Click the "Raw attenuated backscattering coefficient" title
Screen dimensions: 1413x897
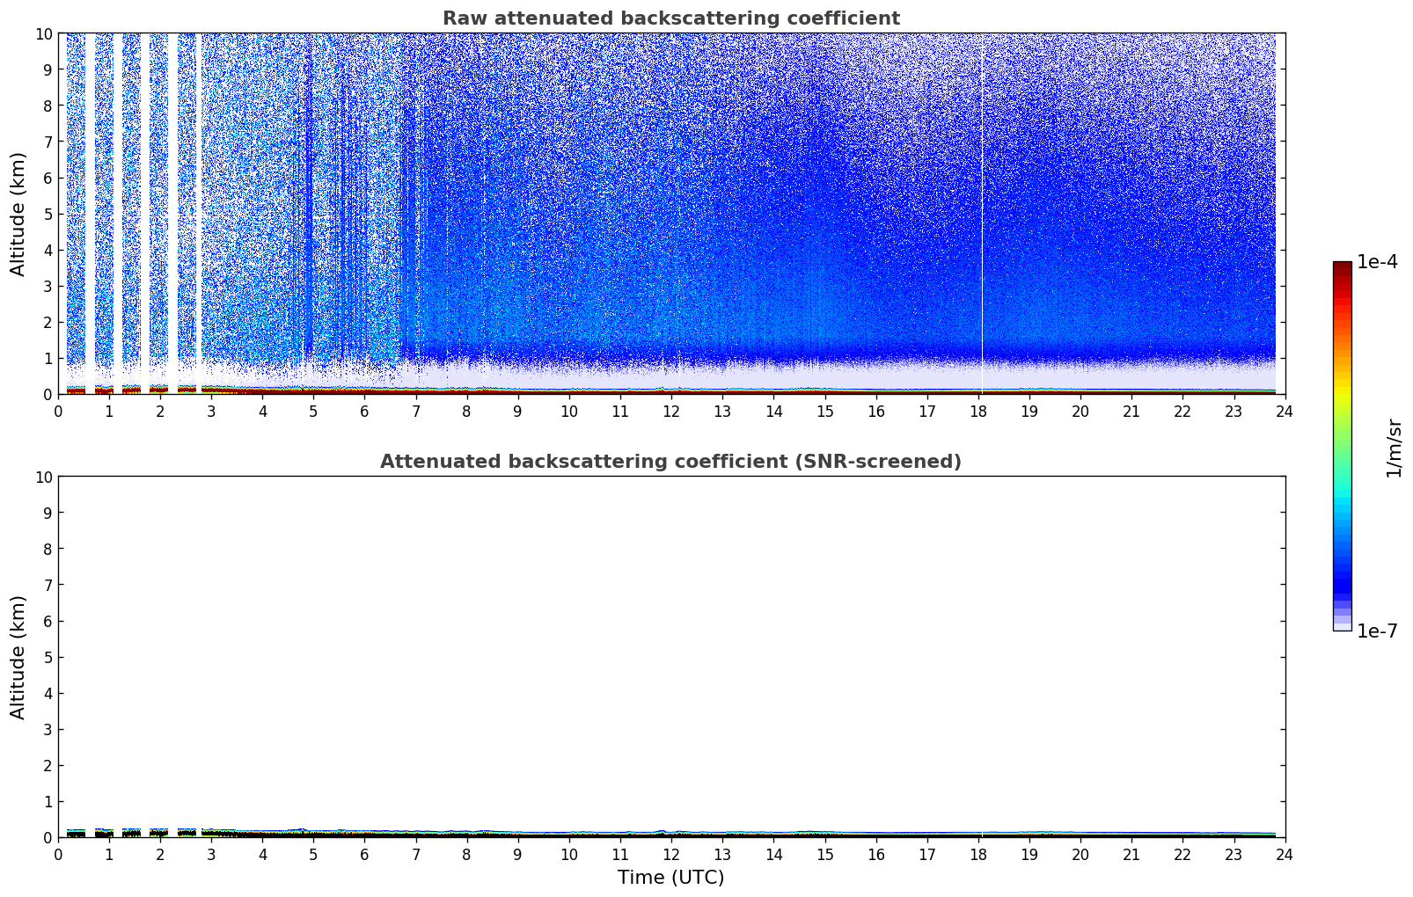[670, 18]
